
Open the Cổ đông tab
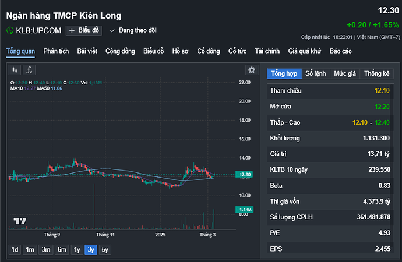coord(209,51)
